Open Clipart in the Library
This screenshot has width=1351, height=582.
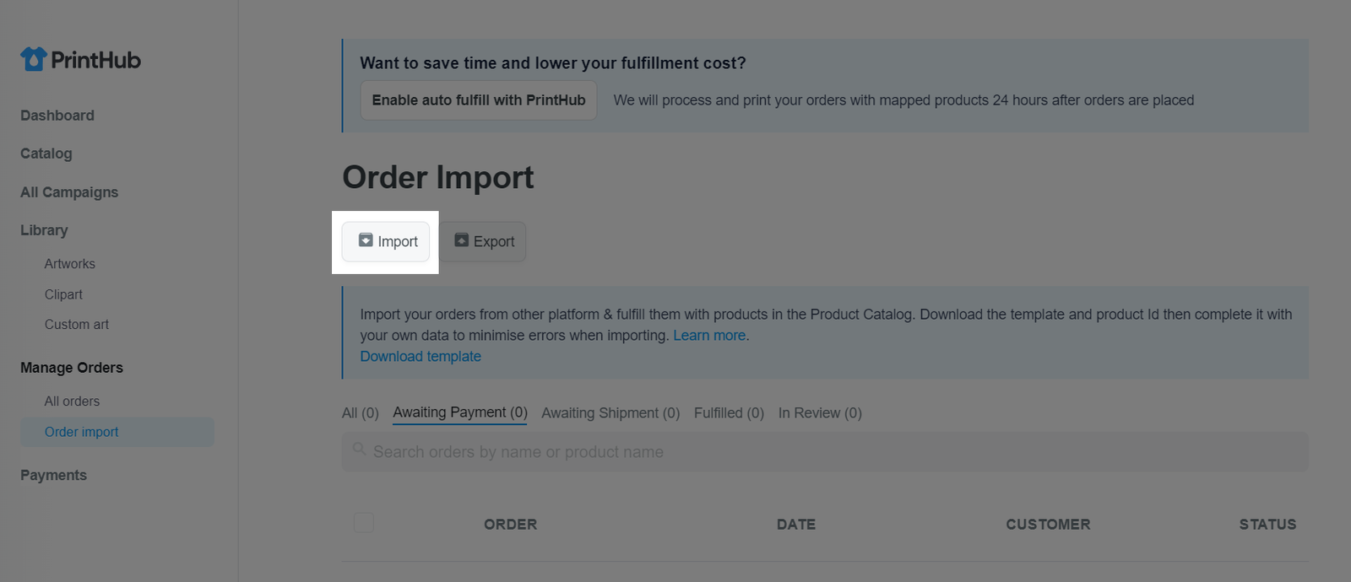[x=63, y=294]
